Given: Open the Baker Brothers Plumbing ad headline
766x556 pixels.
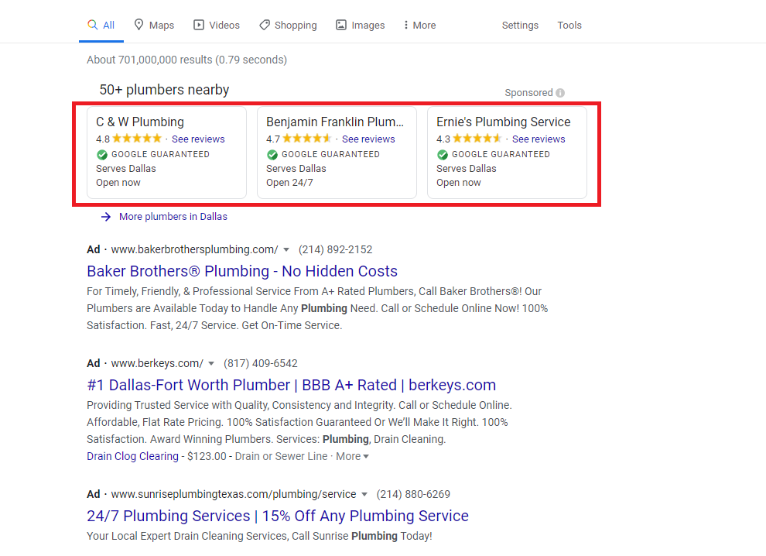Looking at the screenshot, I should click(242, 271).
